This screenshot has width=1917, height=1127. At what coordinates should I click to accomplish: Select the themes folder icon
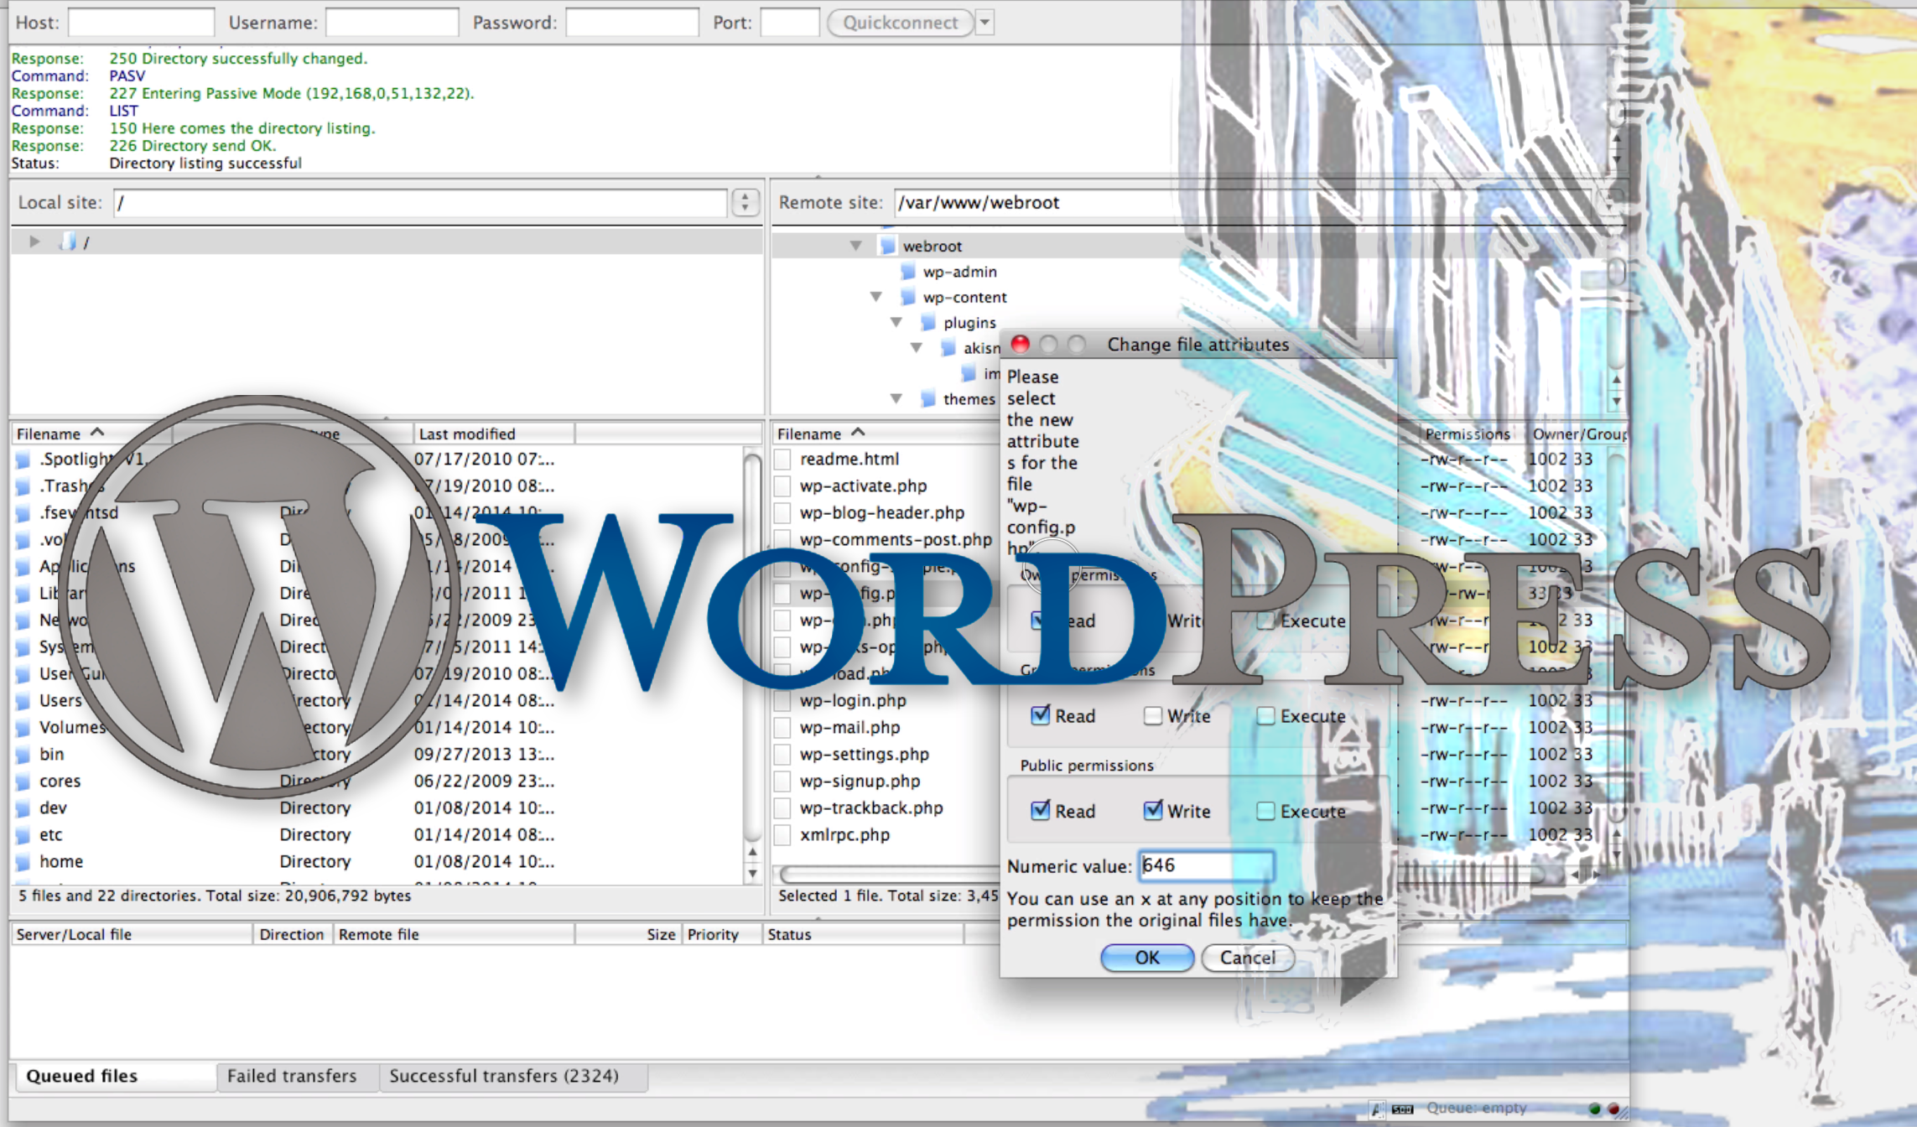click(x=928, y=399)
